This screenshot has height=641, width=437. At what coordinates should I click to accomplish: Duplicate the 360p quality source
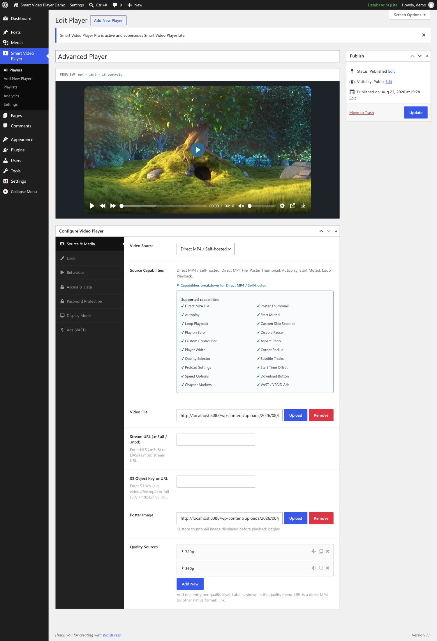click(321, 568)
